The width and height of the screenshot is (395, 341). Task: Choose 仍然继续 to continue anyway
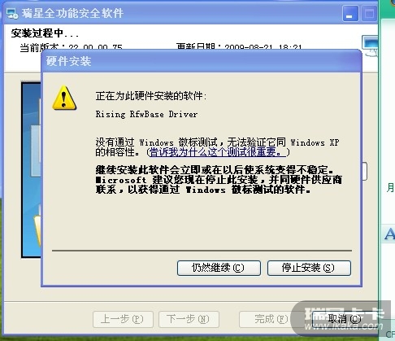(219, 268)
